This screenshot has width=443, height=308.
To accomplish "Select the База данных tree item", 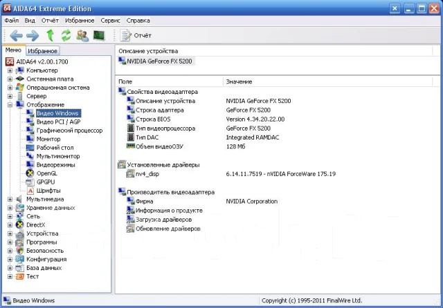I will click(44, 268).
